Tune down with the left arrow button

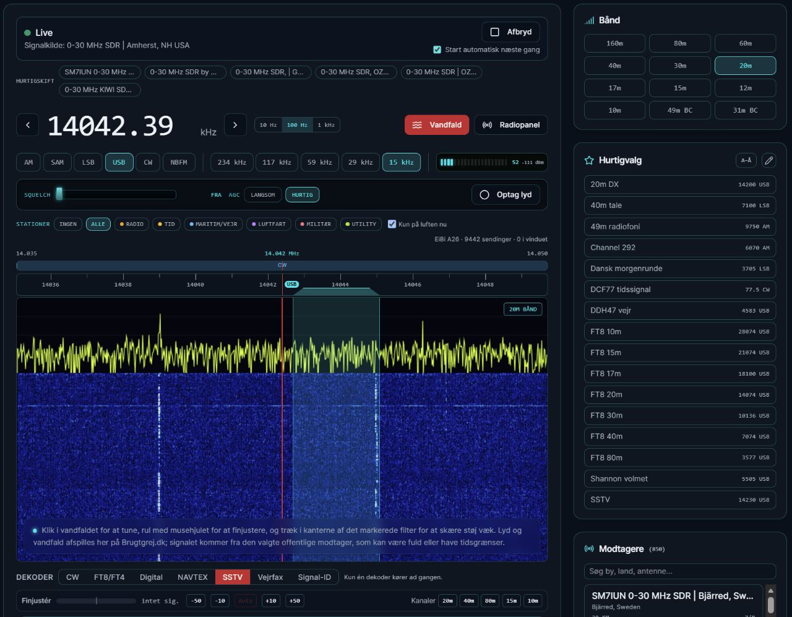click(x=28, y=125)
